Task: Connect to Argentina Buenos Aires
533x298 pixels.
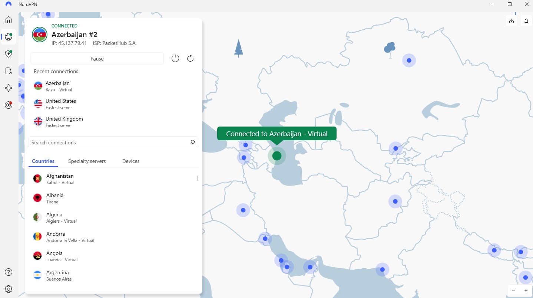Action: pos(113,275)
